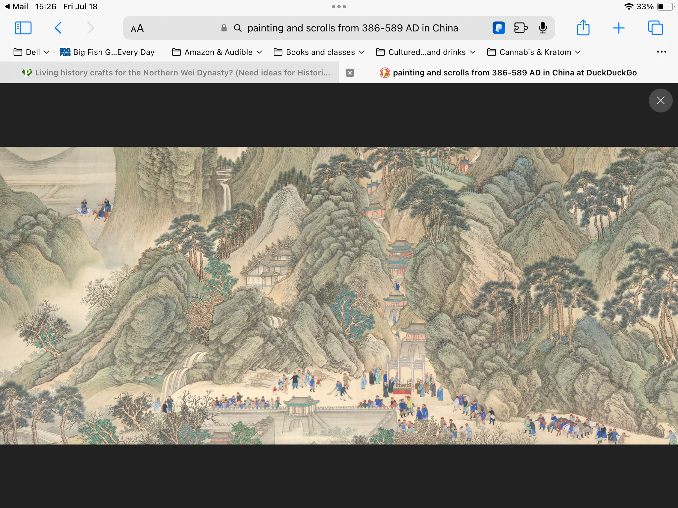Expand the Cannabis & Kratom bookmarks folder
This screenshot has height=508, width=678.
534,52
